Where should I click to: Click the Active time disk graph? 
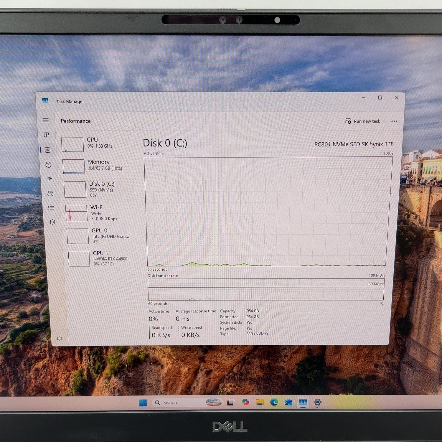(x=268, y=212)
